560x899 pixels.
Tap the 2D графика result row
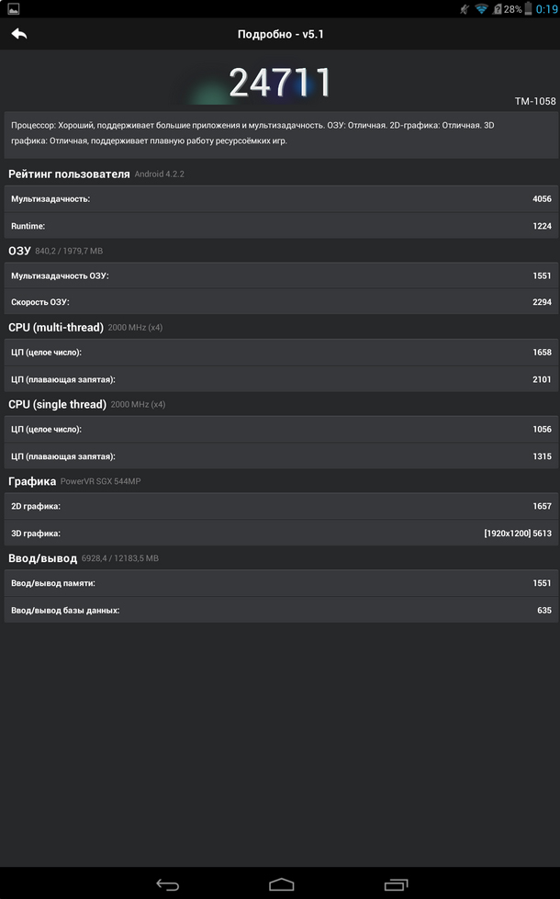point(280,506)
